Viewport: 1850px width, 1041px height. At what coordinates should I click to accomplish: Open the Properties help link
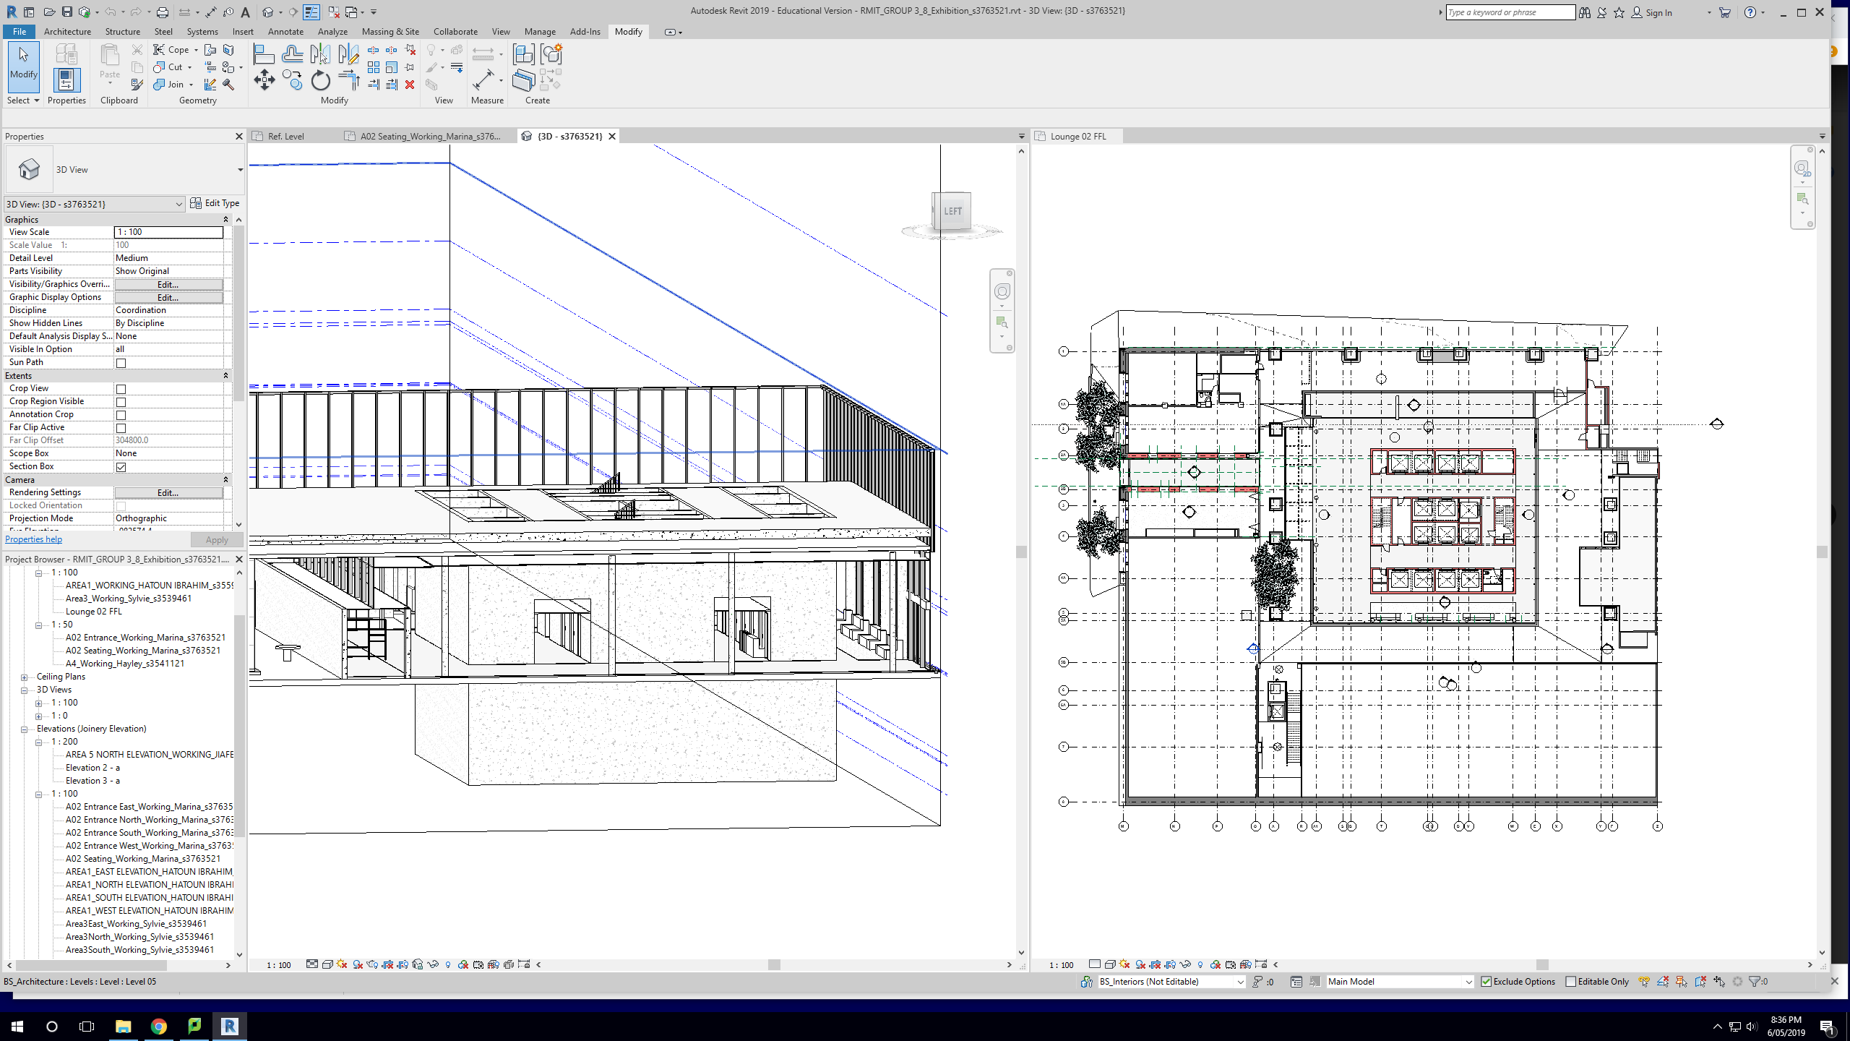click(34, 539)
